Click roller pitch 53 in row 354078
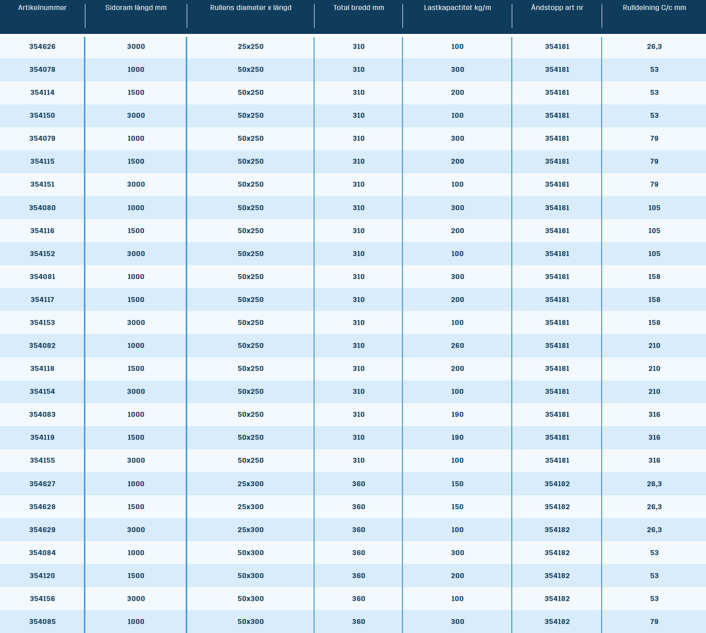The image size is (706, 633). coord(654,69)
